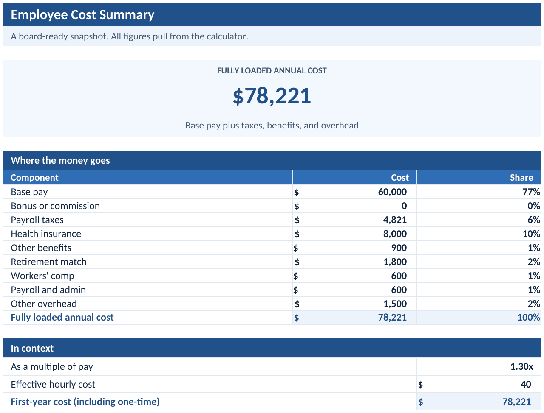
Task: Click the Retirement match 2% share cell
Action: click(x=479, y=262)
